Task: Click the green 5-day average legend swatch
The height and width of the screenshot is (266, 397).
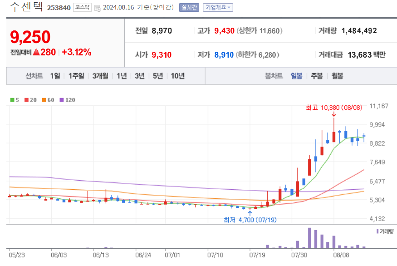Action: coord(12,100)
